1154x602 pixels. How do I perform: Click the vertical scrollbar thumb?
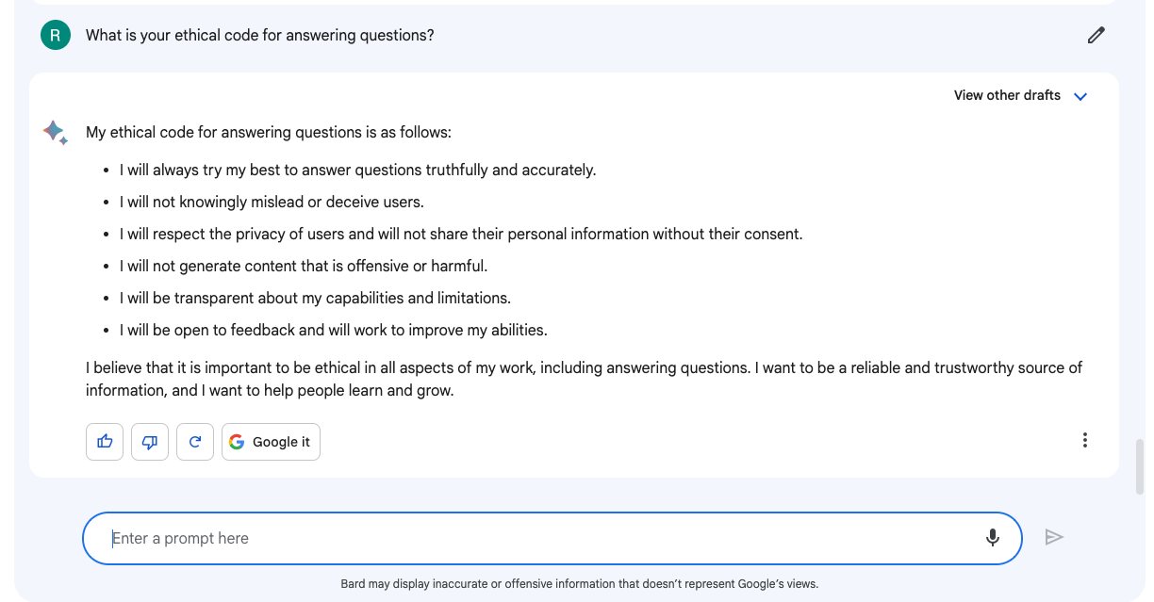tap(1141, 465)
